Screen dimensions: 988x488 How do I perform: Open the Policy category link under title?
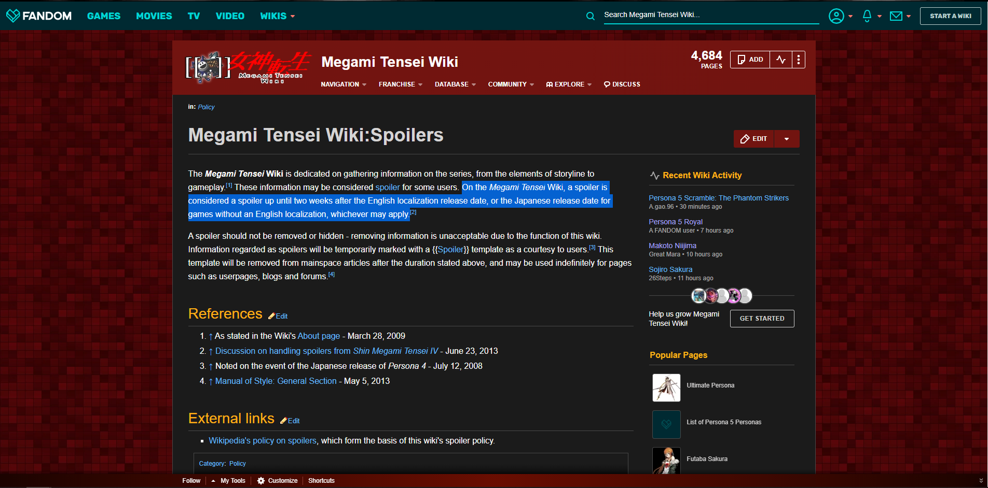[206, 107]
